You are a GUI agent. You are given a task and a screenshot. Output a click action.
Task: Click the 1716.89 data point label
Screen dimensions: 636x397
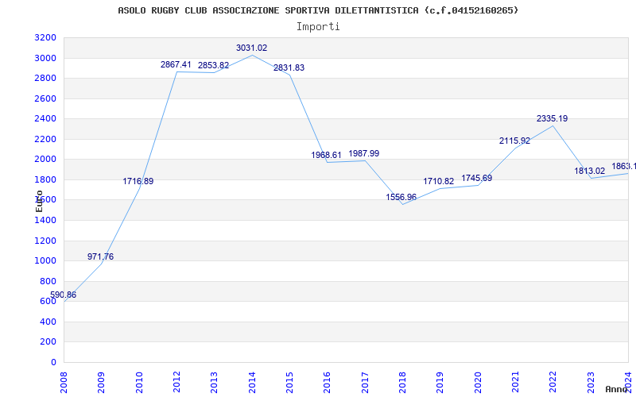tap(138, 182)
